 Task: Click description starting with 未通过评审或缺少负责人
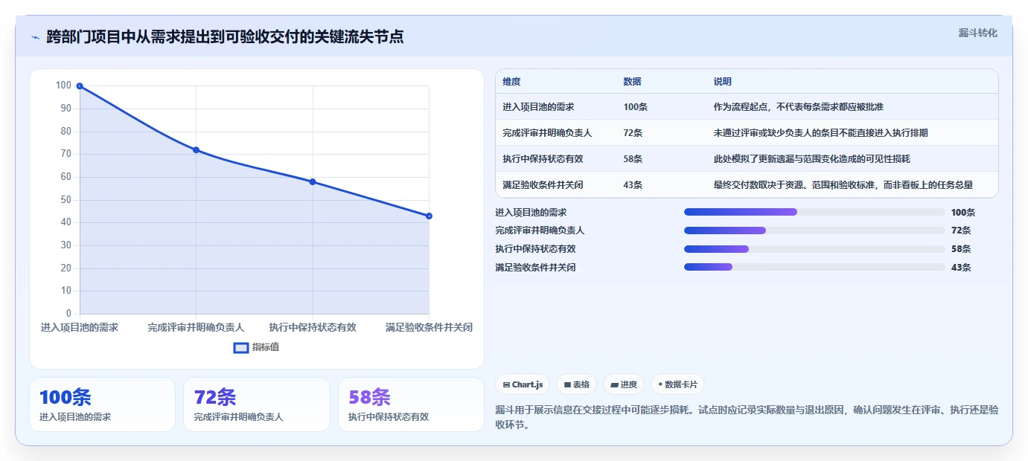click(820, 133)
